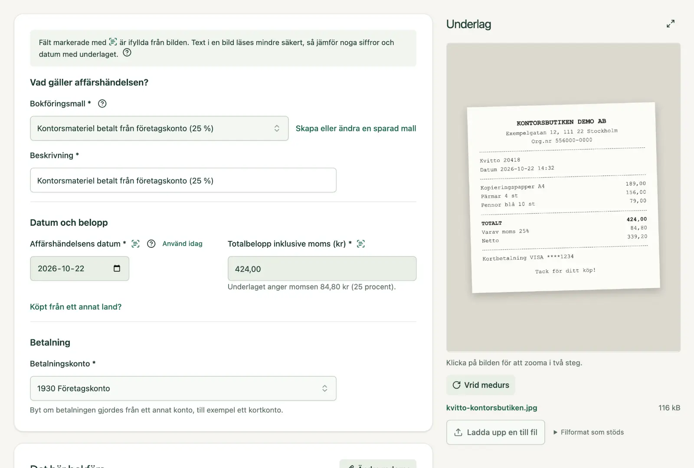694x468 pixels.
Task: Focus the Beskrivning text field
Action: (x=183, y=180)
